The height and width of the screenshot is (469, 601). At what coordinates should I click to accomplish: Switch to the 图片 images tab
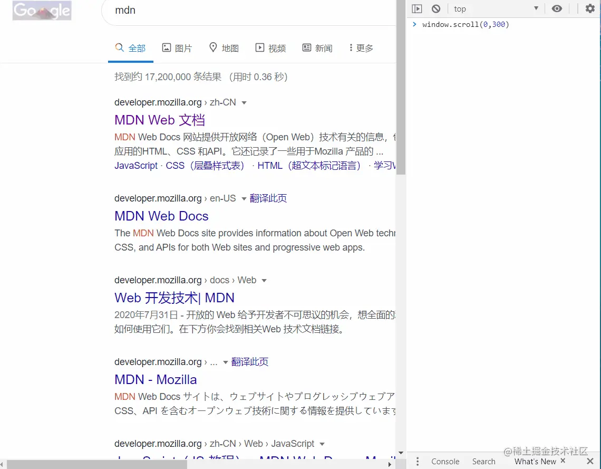(x=177, y=48)
